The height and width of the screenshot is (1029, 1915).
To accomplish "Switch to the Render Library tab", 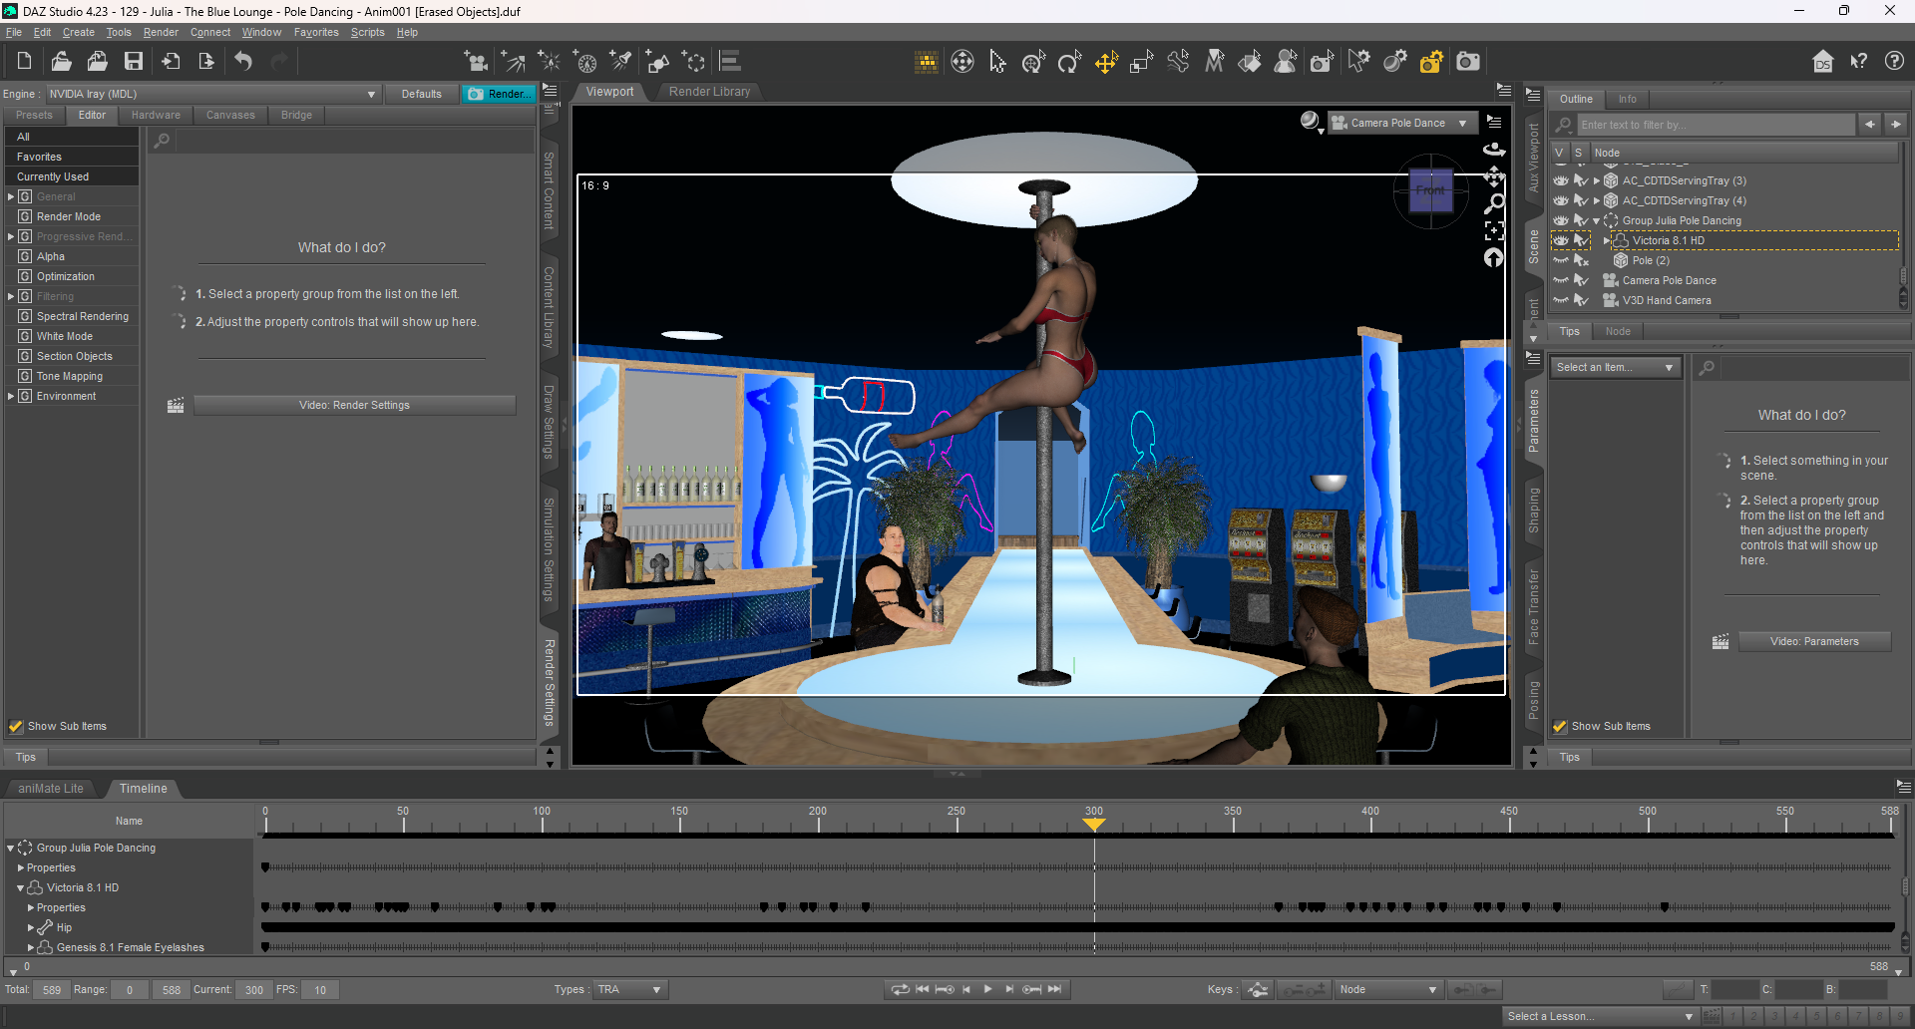I will (709, 92).
